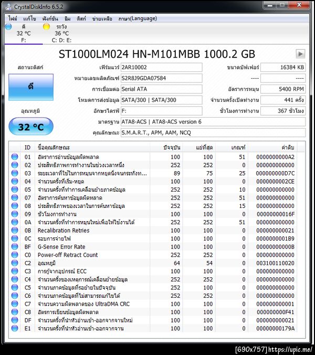The image size is (315, 355).
Task: Go to next disk with arrow button
Action: 300,54
